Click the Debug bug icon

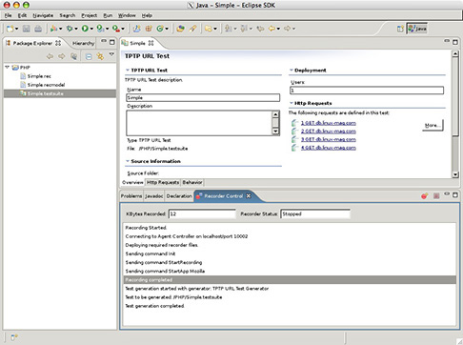pyautogui.click(x=70, y=29)
